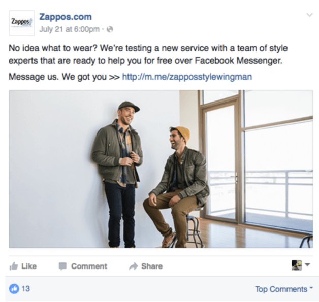Click the Zappos logo profile picture
The image size is (319, 302).
point(22,23)
